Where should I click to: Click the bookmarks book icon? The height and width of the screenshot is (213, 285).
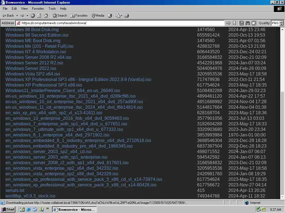pos(241,23)
